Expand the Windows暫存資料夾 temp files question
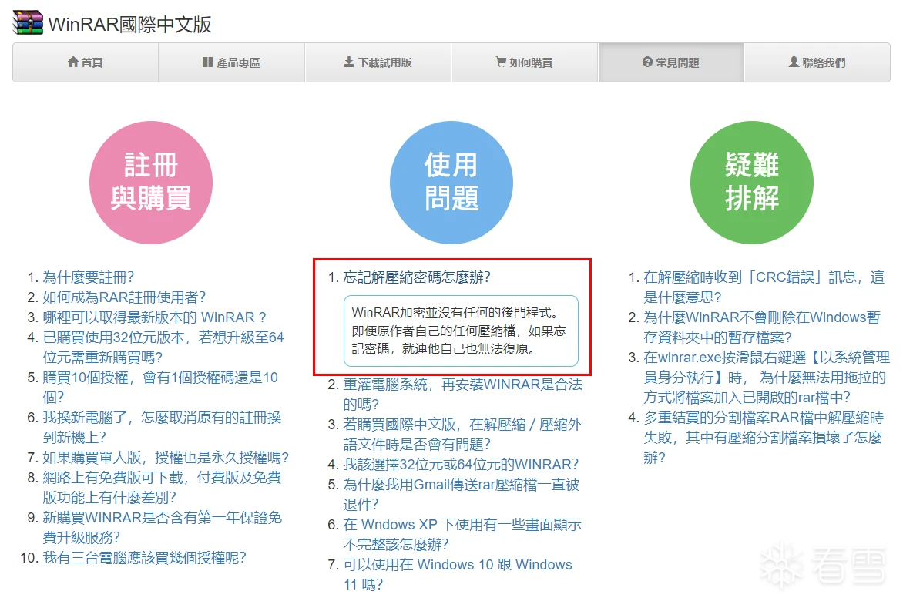 pyautogui.click(x=762, y=327)
